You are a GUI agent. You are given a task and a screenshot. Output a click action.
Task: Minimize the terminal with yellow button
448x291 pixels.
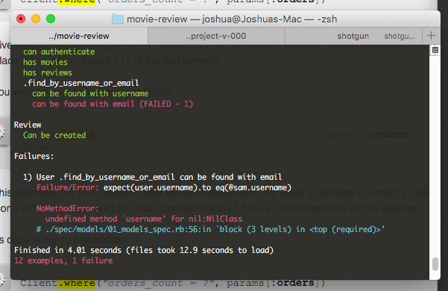pyautogui.click(x=36, y=19)
